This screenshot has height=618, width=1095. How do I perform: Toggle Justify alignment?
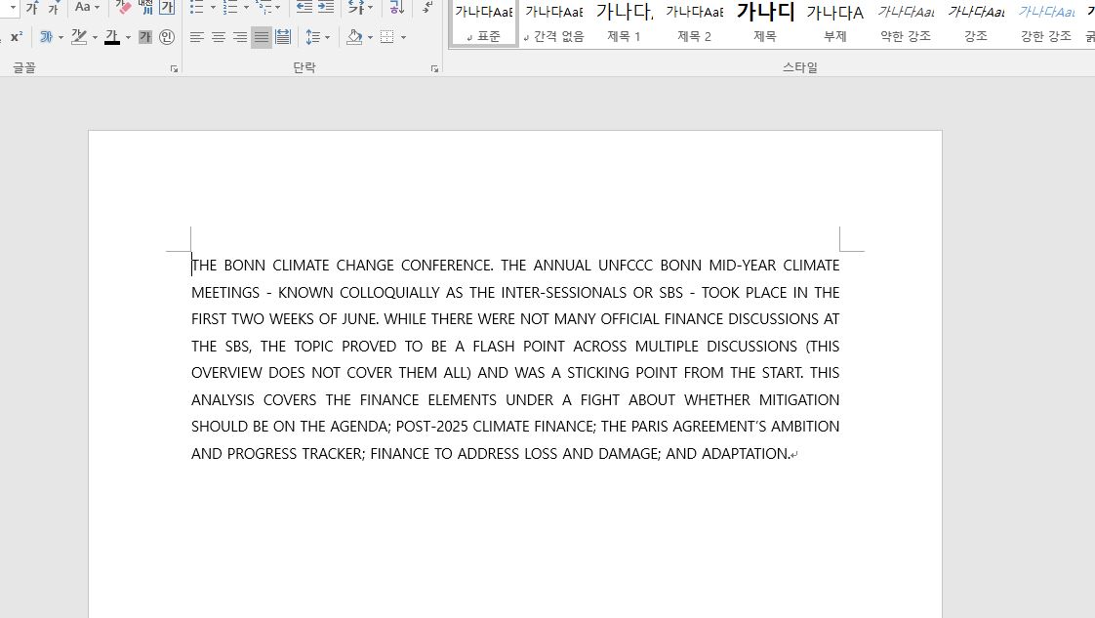pyautogui.click(x=262, y=37)
